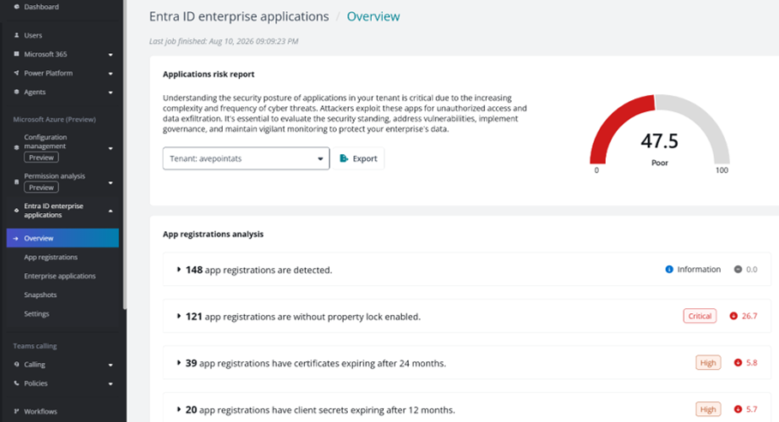Click the Teams calling section label

click(35, 346)
